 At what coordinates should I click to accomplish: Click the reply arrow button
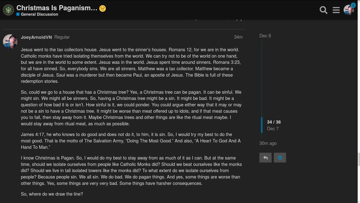click(265, 158)
